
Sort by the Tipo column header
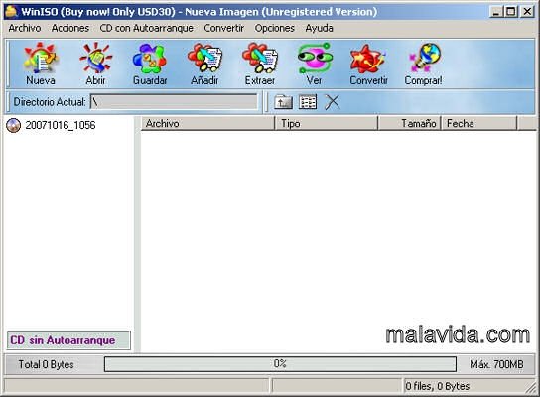[327, 124]
